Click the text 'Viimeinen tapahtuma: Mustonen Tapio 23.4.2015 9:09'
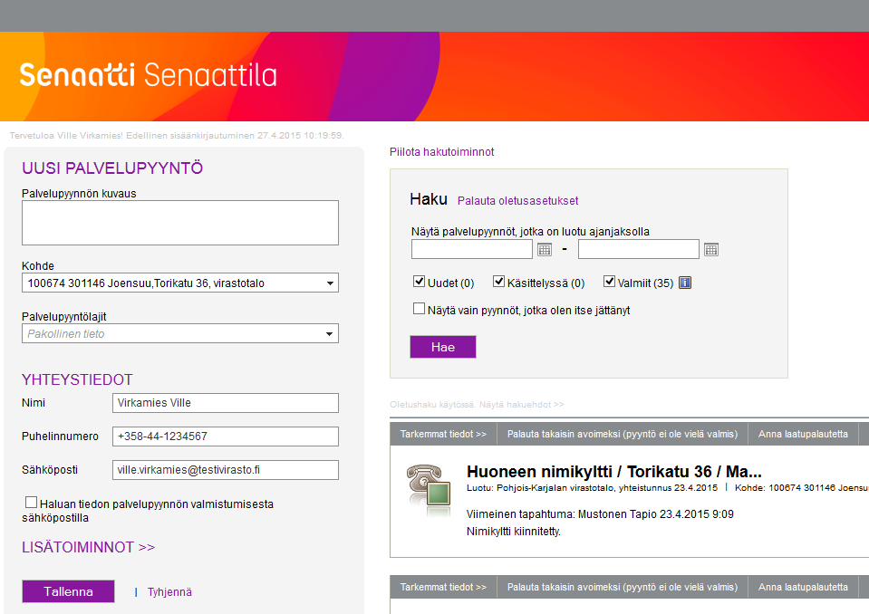869x614 pixels. [600, 514]
